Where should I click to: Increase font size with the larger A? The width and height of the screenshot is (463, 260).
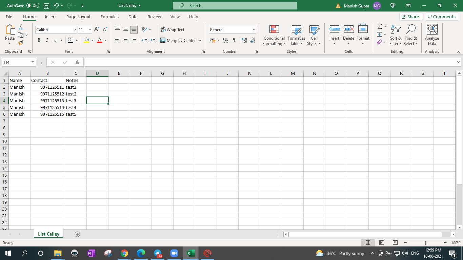click(97, 30)
